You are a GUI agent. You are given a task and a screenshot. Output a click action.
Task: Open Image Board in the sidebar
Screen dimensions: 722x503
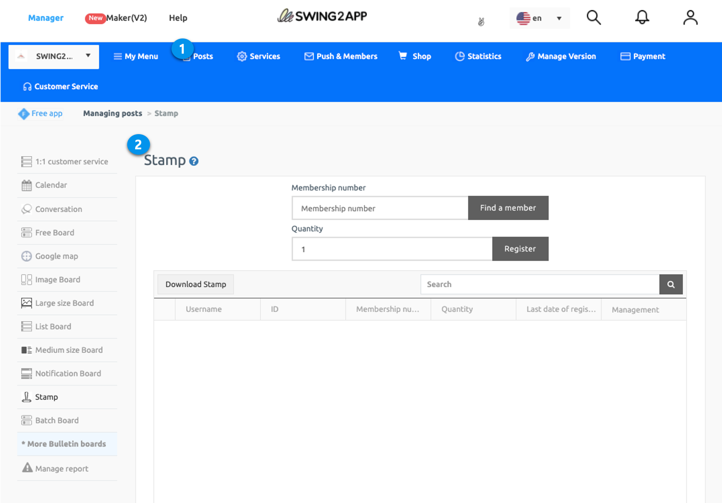point(58,280)
